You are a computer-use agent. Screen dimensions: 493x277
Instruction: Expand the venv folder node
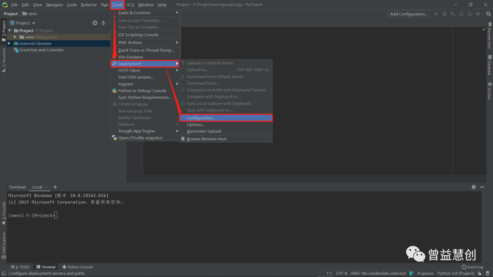(x=15, y=37)
